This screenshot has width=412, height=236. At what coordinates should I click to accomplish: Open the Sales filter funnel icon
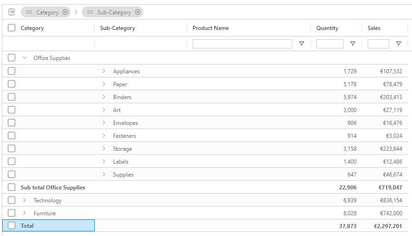point(399,44)
